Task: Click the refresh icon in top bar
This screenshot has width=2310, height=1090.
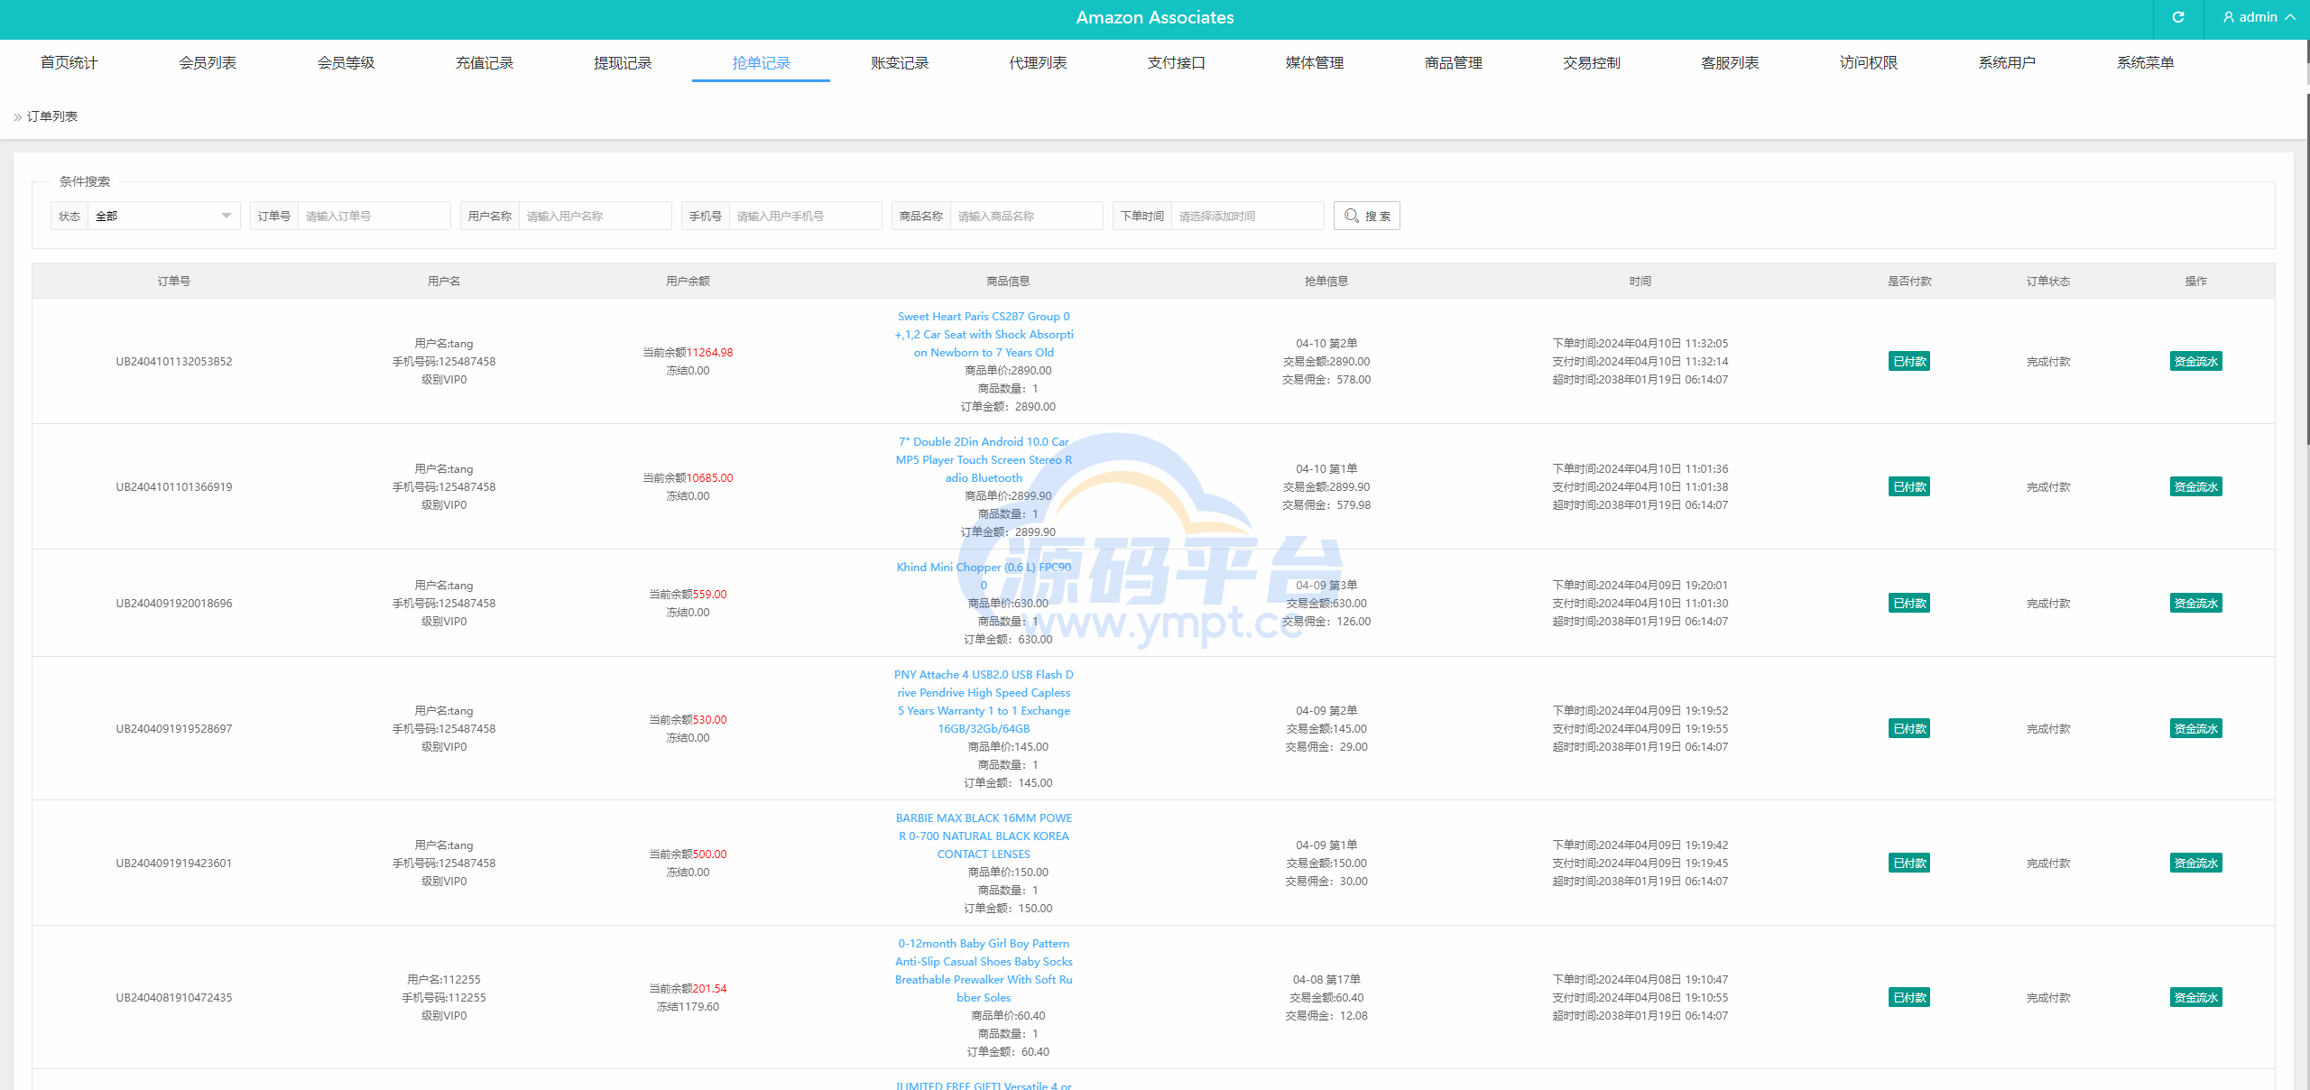Action: tap(2177, 17)
